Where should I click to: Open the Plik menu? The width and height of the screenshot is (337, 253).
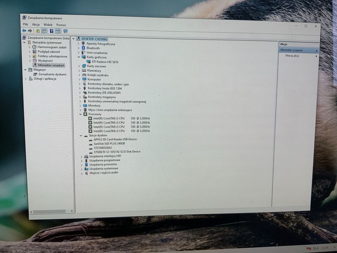point(25,24)
